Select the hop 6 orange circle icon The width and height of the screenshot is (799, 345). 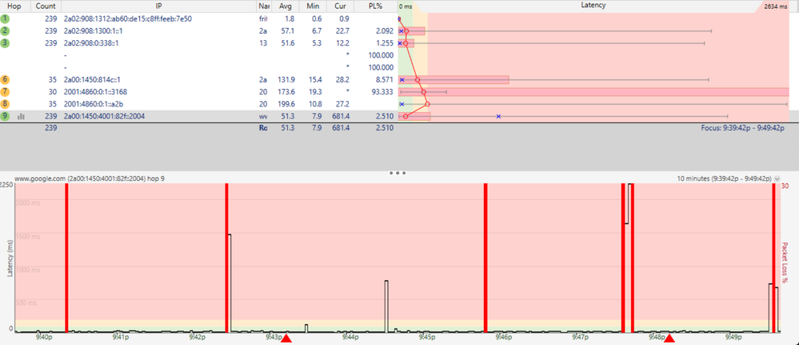point(5,79)
